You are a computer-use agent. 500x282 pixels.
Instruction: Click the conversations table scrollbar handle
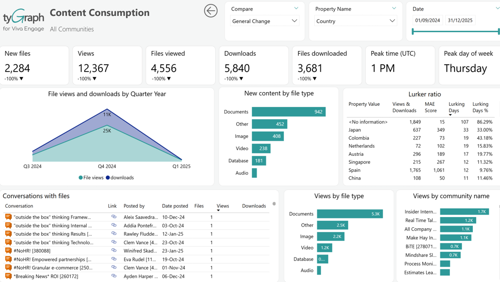[274, 203]
